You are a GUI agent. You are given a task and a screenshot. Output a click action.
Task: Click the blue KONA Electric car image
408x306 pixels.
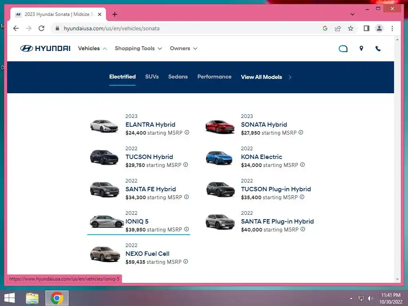pyautogui.click(x=219, y=158)
